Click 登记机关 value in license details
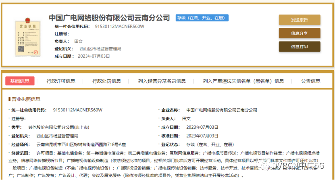Viewport: 335px width, 180px height. click(57, 136)
